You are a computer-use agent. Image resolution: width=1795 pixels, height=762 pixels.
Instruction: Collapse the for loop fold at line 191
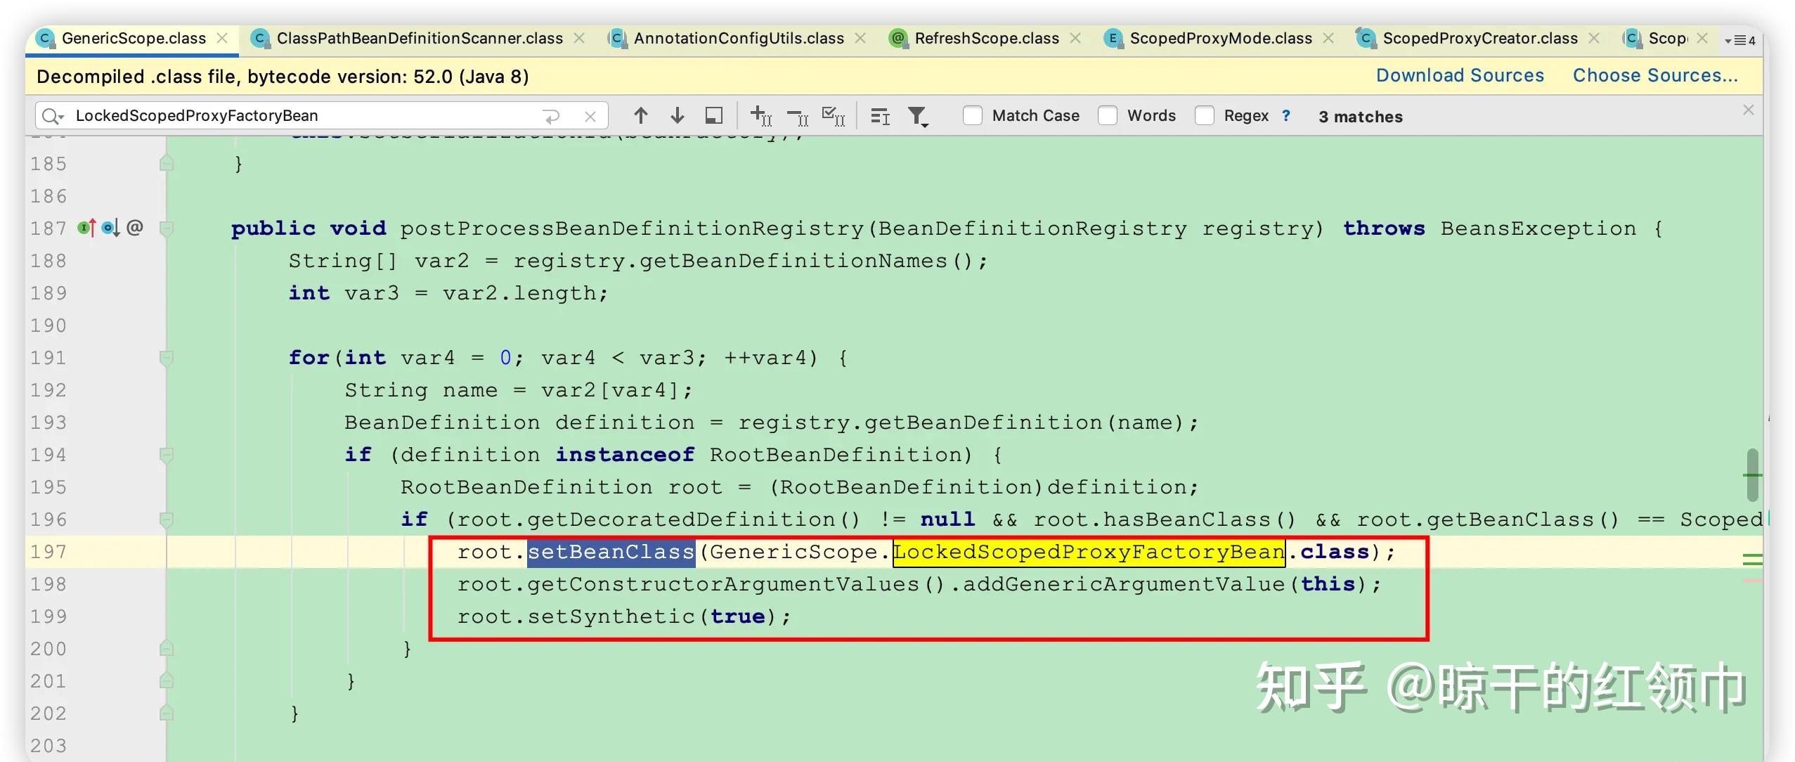[167, 358]
